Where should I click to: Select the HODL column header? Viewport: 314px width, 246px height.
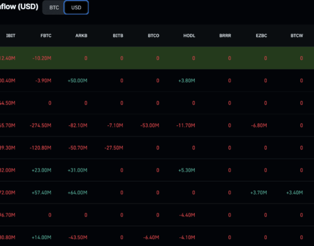pyautogui.click(x=189, y=36)
